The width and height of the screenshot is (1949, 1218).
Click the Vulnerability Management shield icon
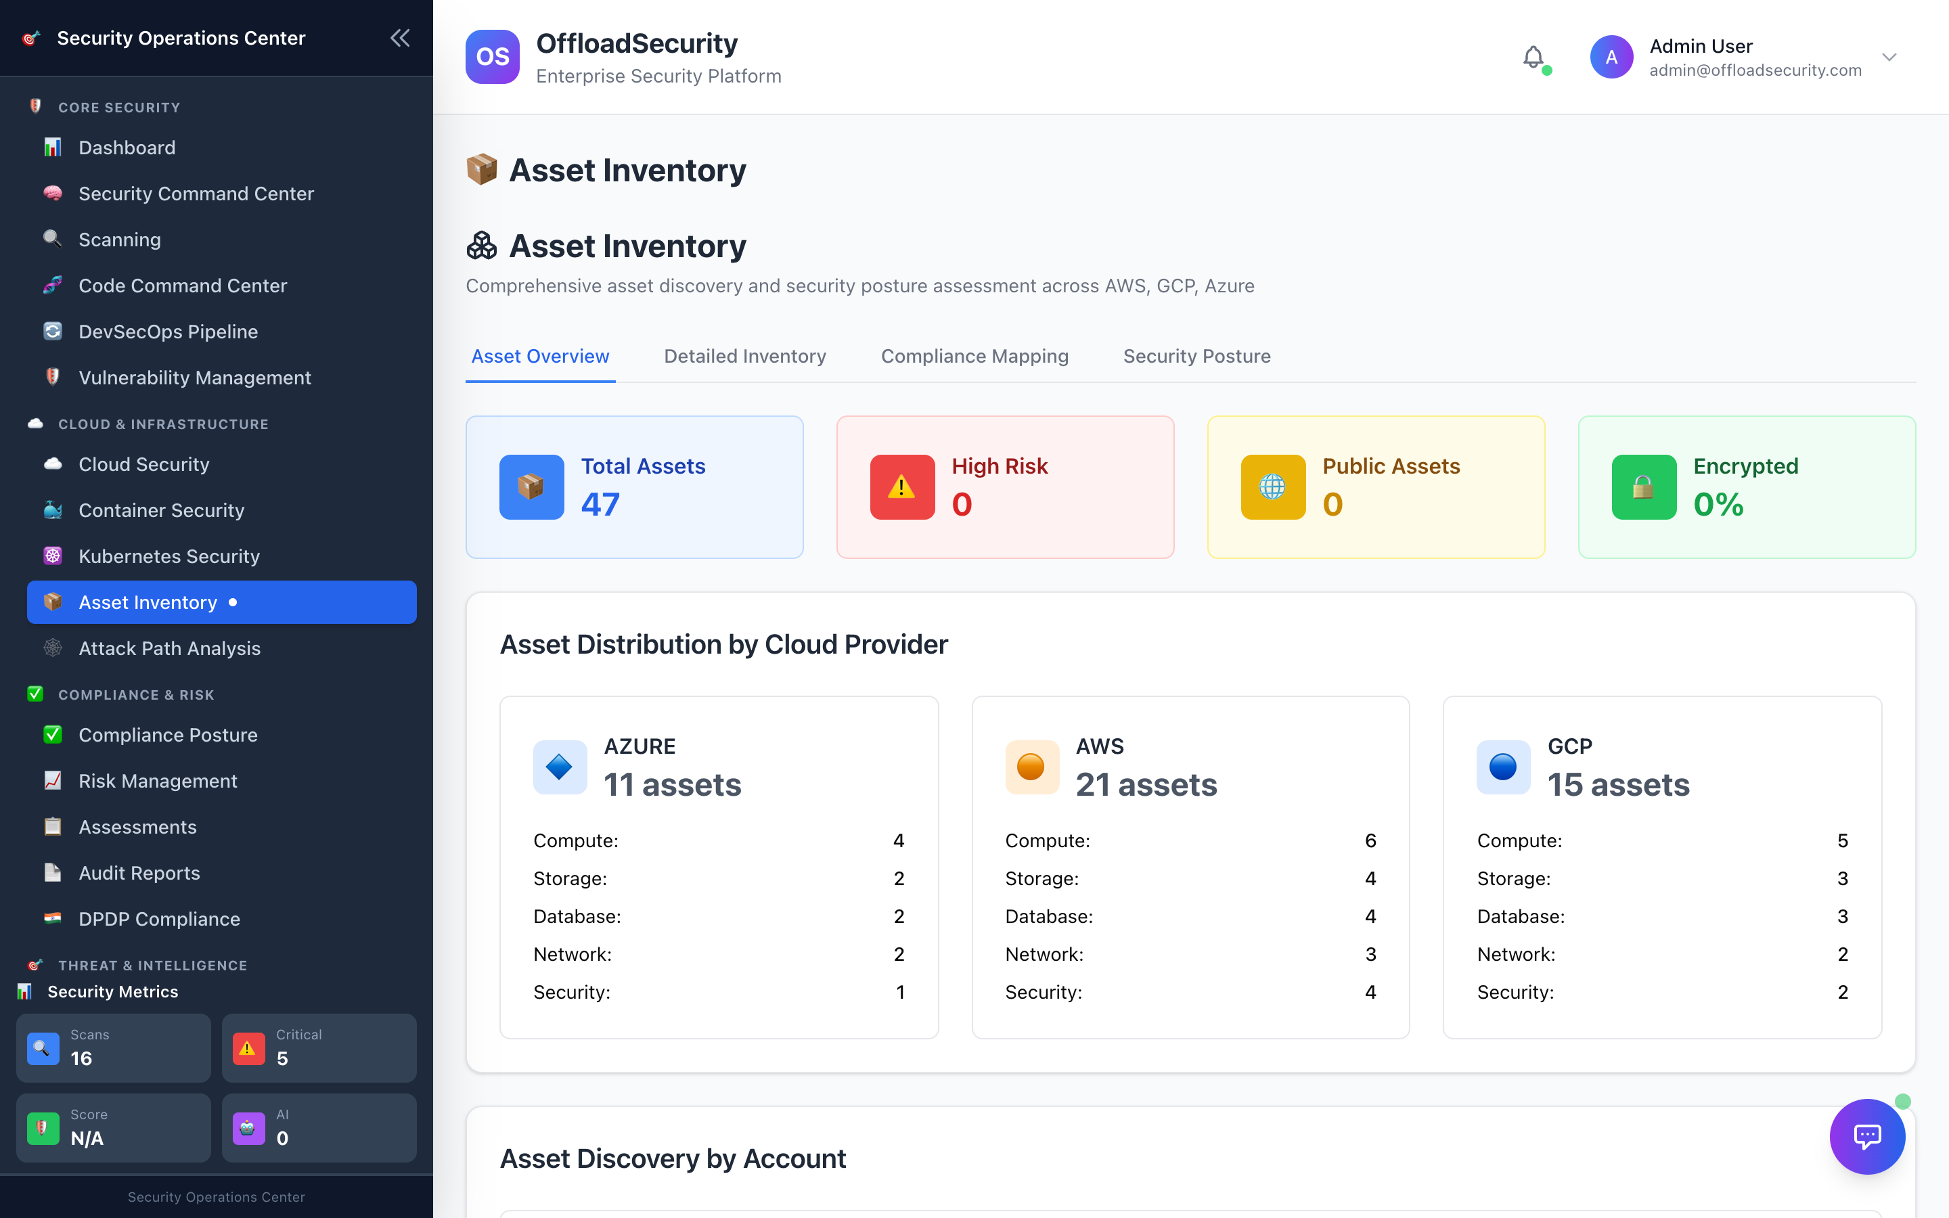point(52,377)
